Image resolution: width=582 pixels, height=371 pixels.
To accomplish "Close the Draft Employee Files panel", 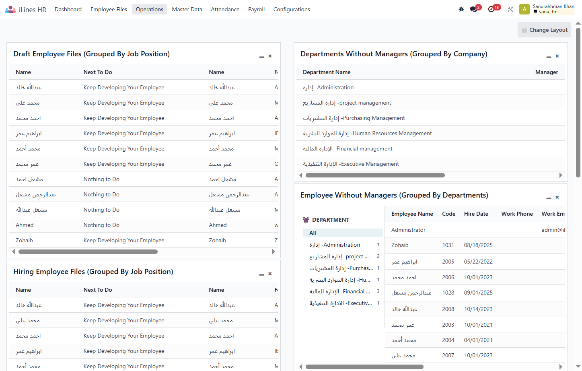I will click(x=270, y=56).
